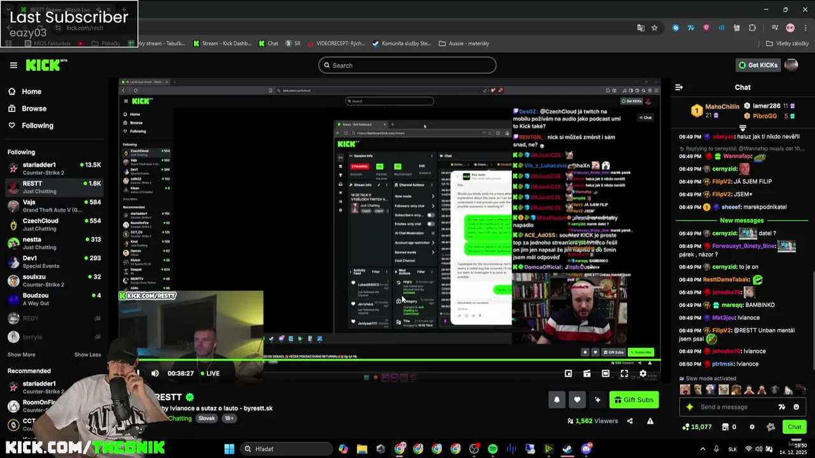Turn on notifications bell for RESTT
Viewport: 815px width, 458px height.
tap(556, 399)
